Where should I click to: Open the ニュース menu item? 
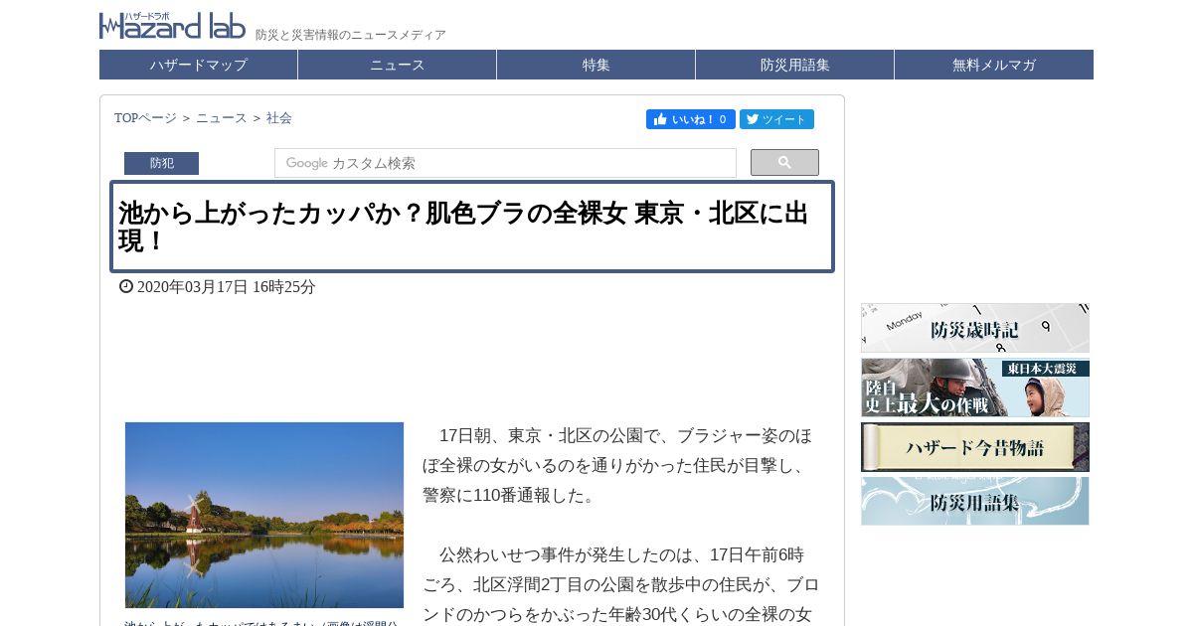[x=398, y=65]
